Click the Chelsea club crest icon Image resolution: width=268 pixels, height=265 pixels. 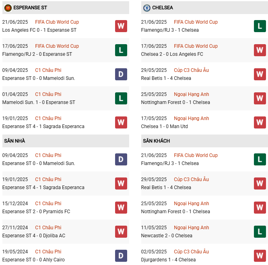[147, 8]
